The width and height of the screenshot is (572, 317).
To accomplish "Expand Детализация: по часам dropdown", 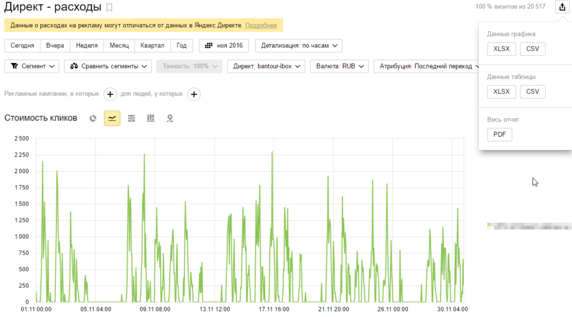I will 299,46.
